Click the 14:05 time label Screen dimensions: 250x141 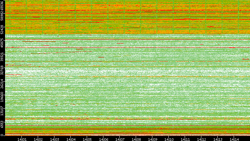pyautogui.click(x=87, y=139)
